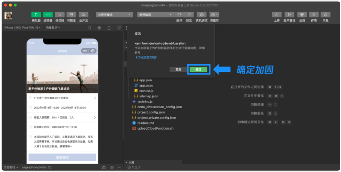Toggle the status bar eye icon
The height and width of the screenshot is (172, 341).
[x=112, y=168]
